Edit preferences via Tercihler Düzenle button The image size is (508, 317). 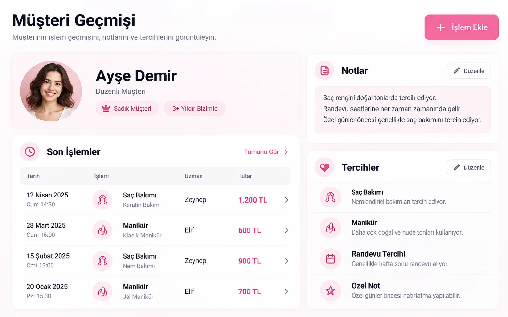coord(469,167)
